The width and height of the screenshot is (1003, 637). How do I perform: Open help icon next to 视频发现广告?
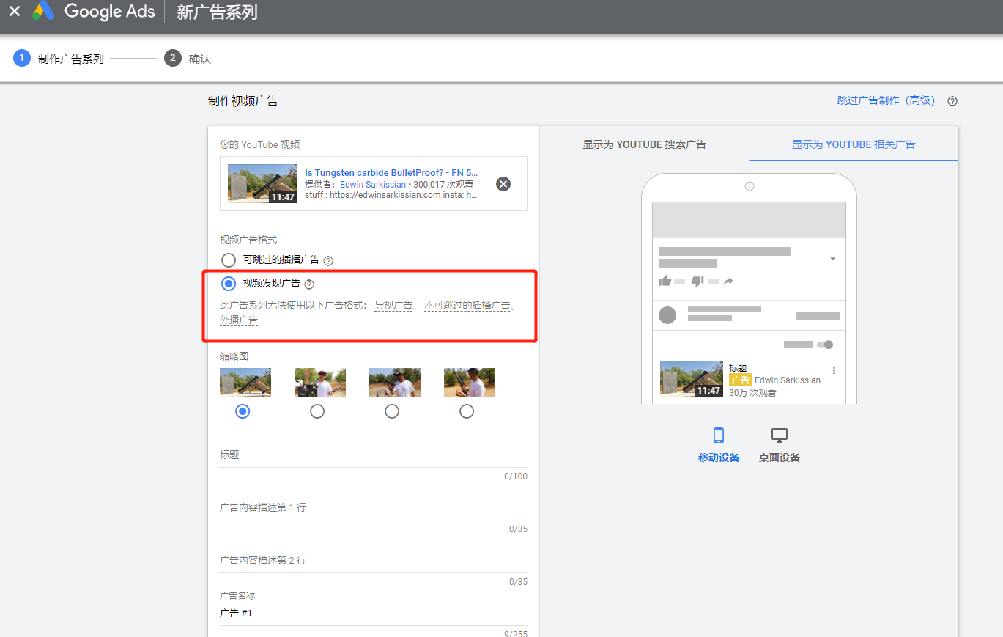click(x=309, y=284)
